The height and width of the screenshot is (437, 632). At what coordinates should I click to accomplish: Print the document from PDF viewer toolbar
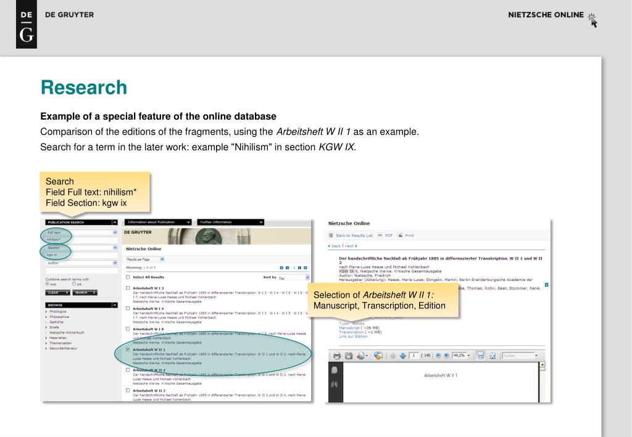337,356
